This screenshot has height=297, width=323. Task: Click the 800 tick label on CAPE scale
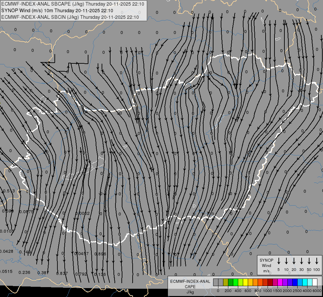point(258,291)
